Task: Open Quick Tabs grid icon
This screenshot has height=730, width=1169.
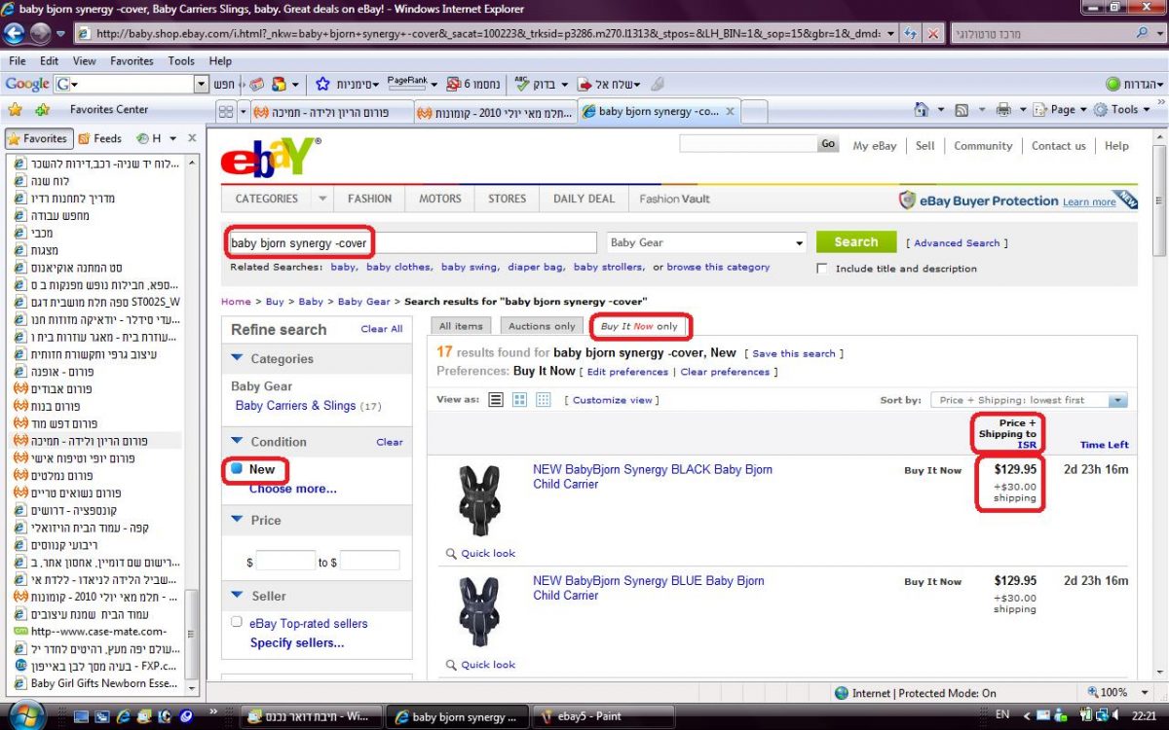Action: 226,112
